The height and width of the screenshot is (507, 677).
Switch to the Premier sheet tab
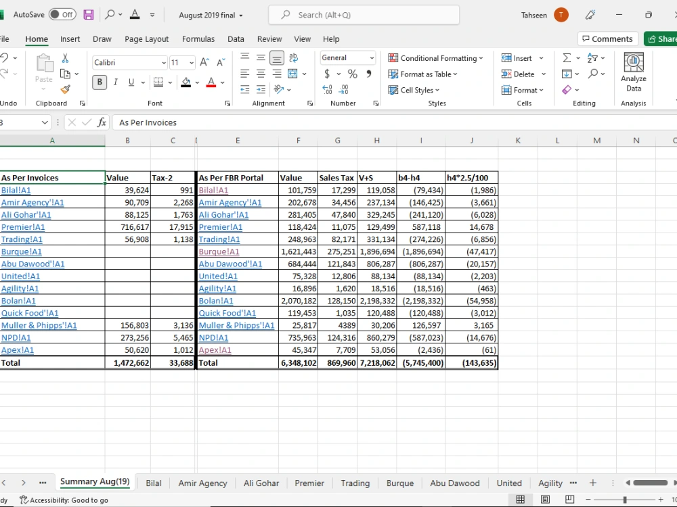tap(309, 483)
